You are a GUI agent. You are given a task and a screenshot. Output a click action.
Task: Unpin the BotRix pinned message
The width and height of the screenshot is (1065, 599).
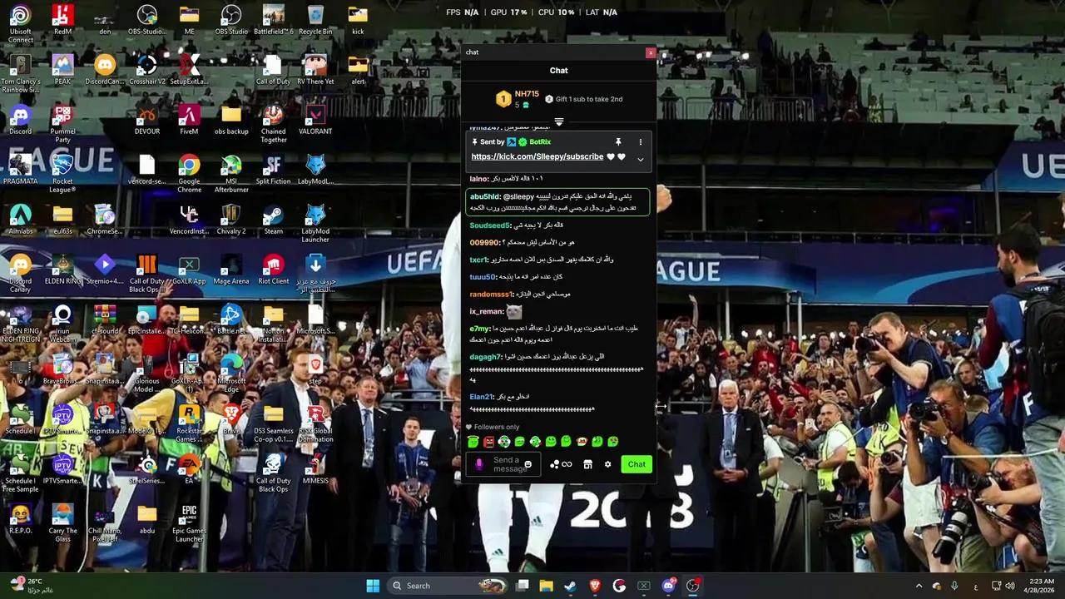point(618,142)
